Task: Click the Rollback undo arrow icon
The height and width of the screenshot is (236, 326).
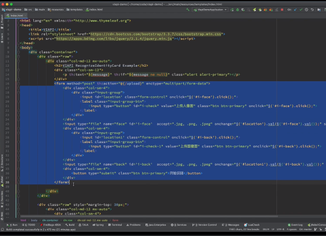Action: pyautogui.click(x=312, y=10)
